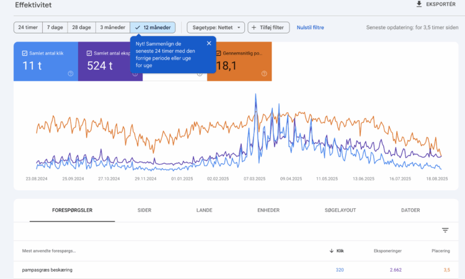The width and height of the screenshot is (465, 279).
Task: Open the table filter icon
Action: click(445, 230)
